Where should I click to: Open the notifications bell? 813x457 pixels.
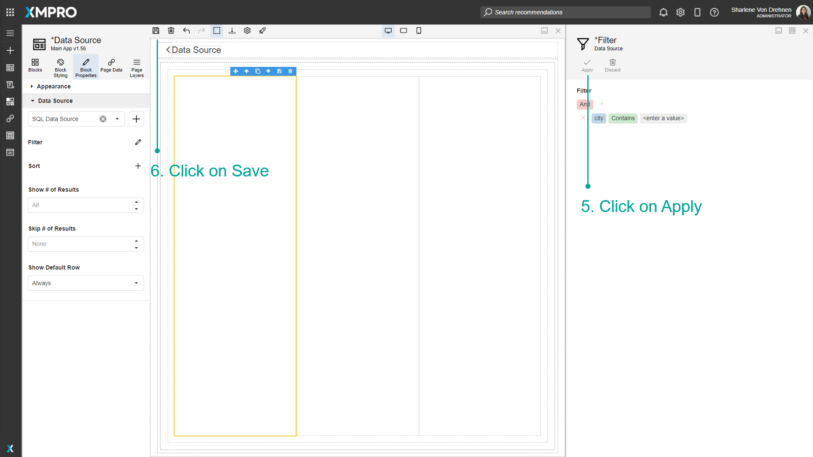[663, 12]
